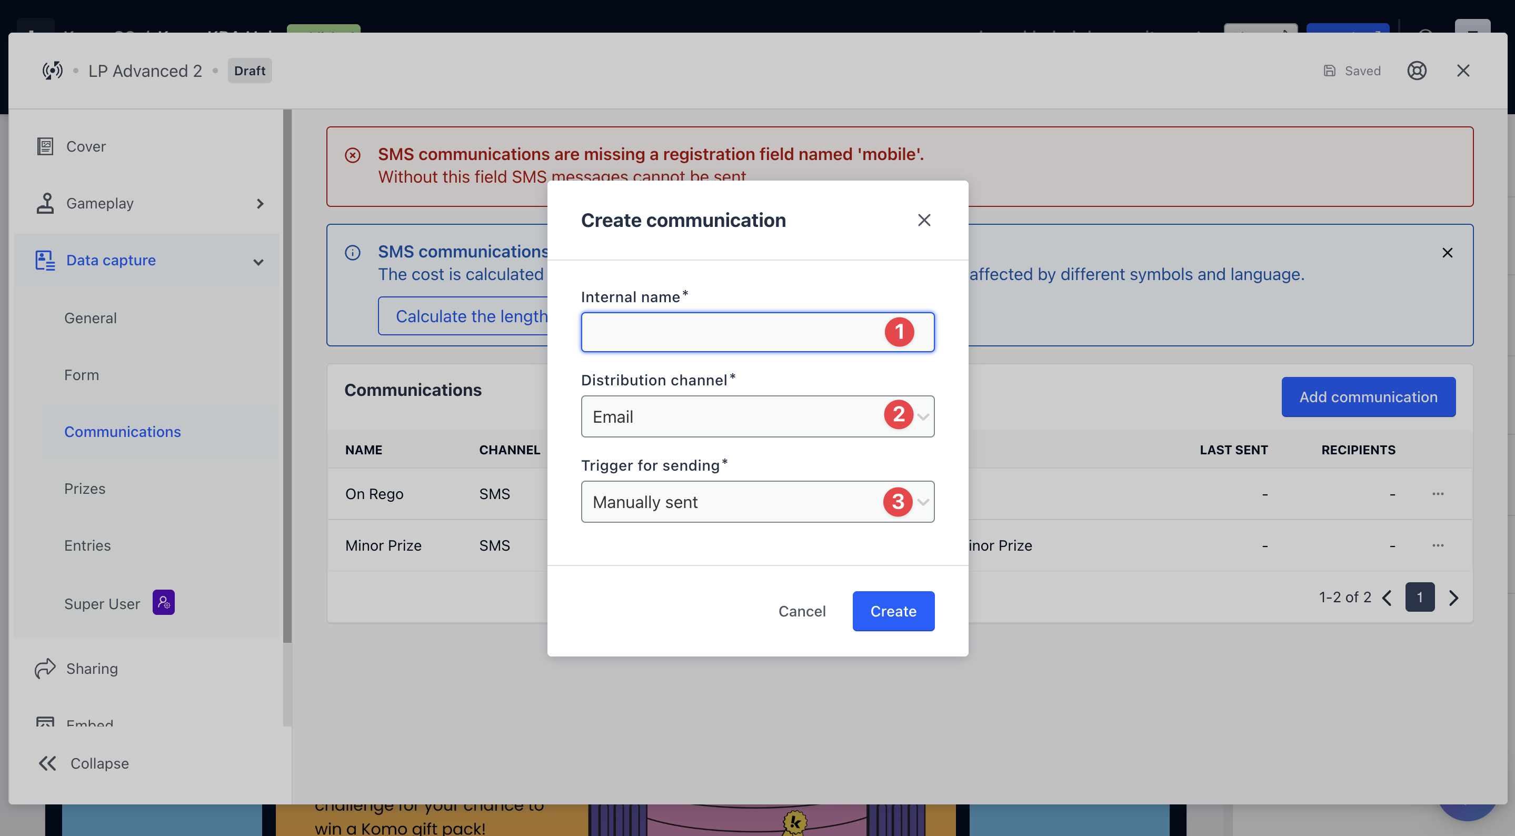Open the Distribution channel dropdown
The image size is (1515, 836).
757,416
